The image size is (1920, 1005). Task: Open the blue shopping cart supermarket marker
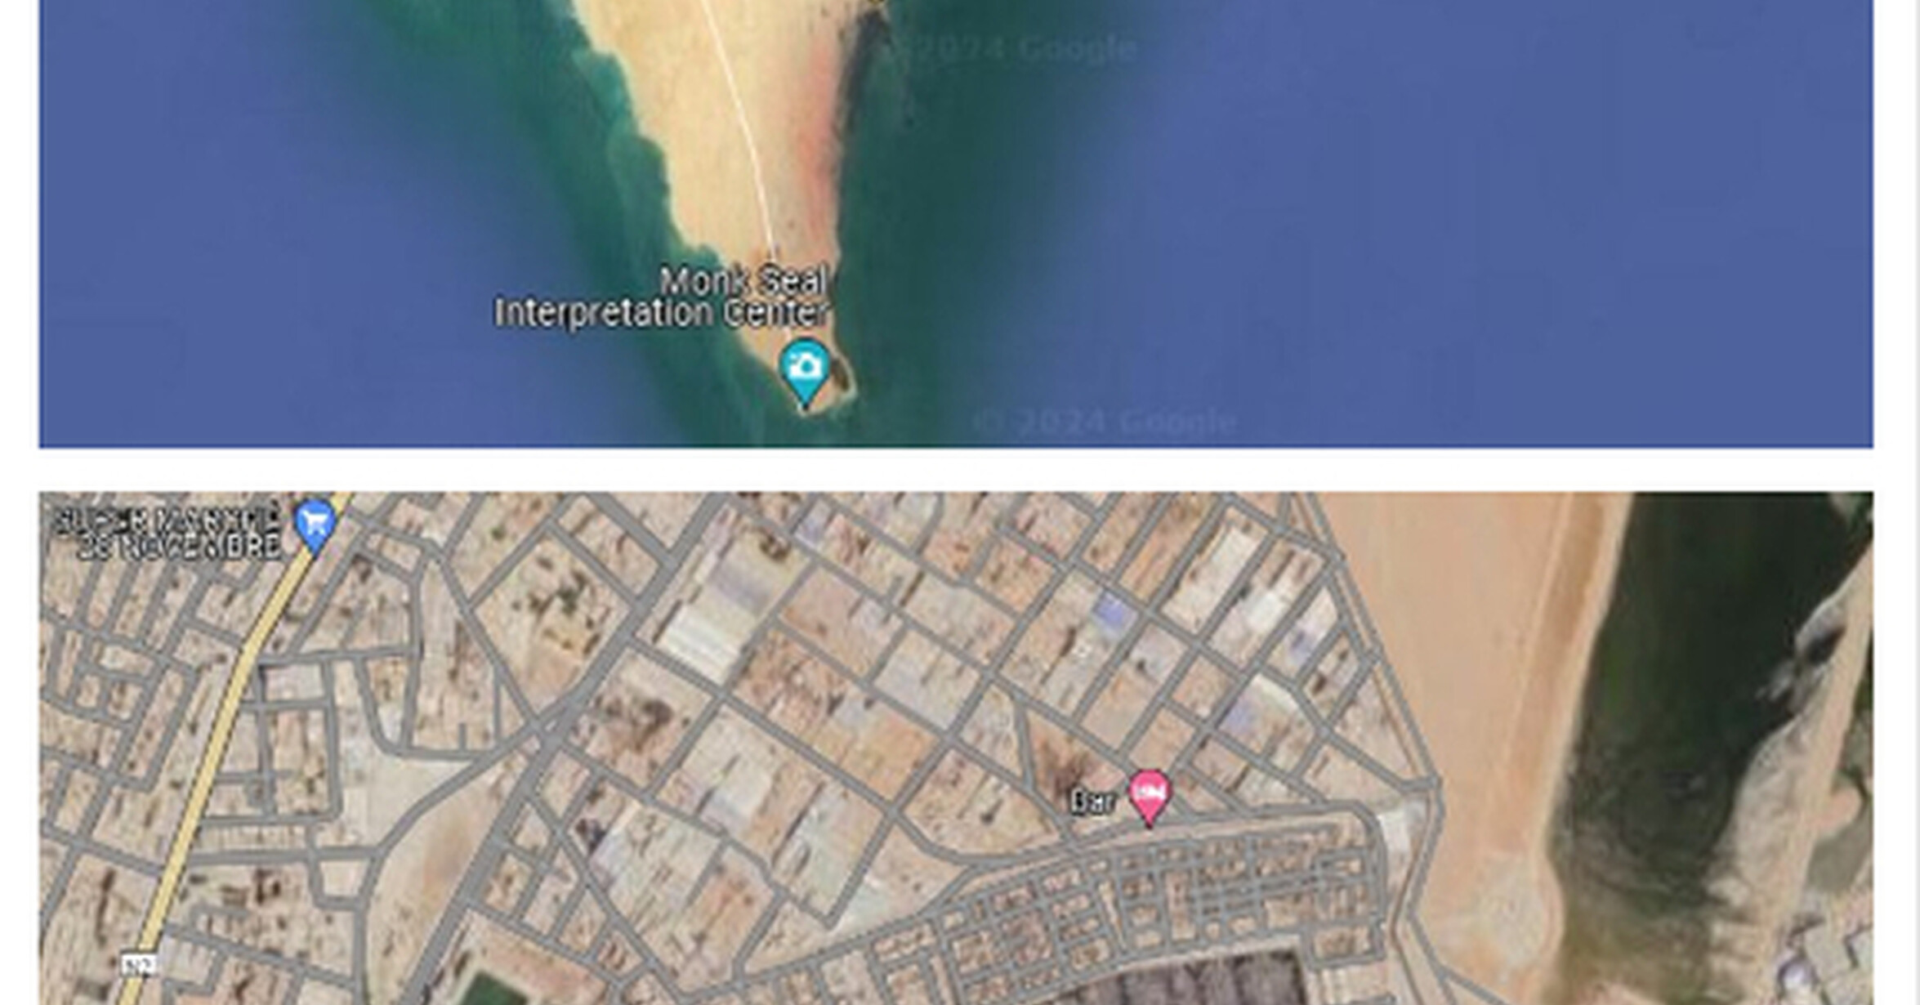[x=315, y=525]
